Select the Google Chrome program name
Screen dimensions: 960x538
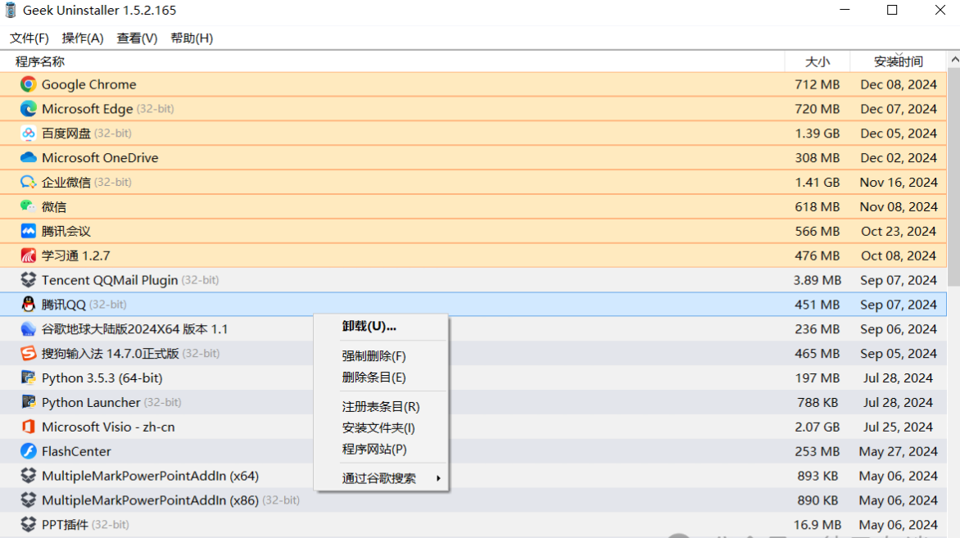pyautogui.click(x=88, y=84)
